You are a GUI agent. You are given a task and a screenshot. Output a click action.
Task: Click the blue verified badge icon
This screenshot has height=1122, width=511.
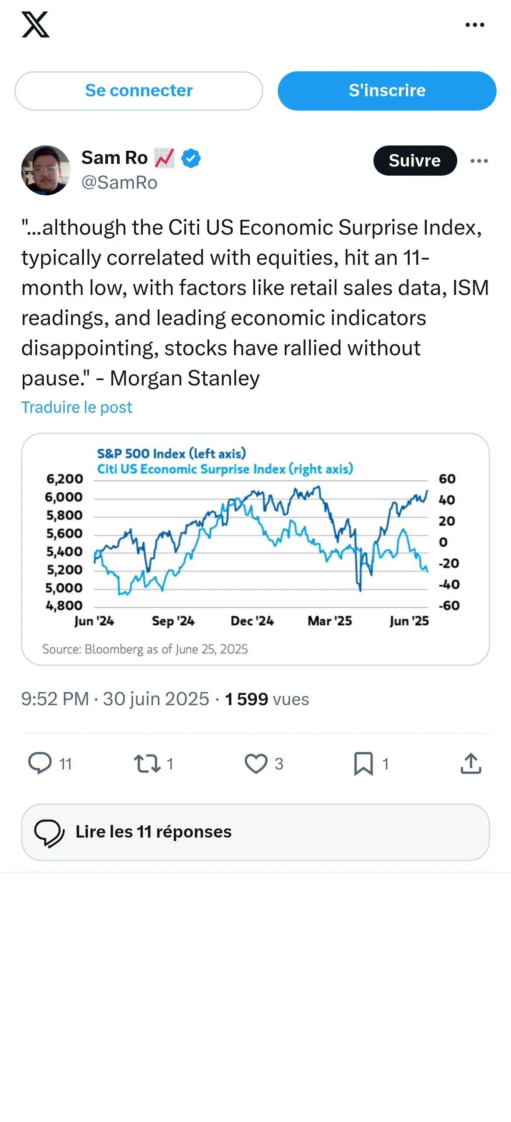click(x=191, y=158)
